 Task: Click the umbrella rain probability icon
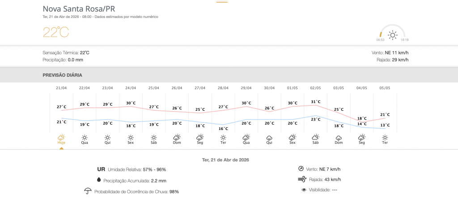click(88, 191)
